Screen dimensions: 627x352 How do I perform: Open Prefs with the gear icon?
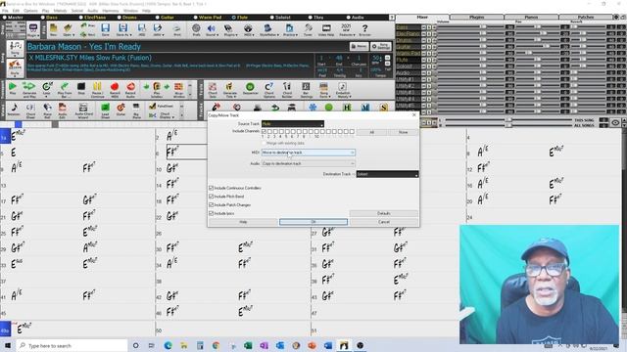click(196, 30)
